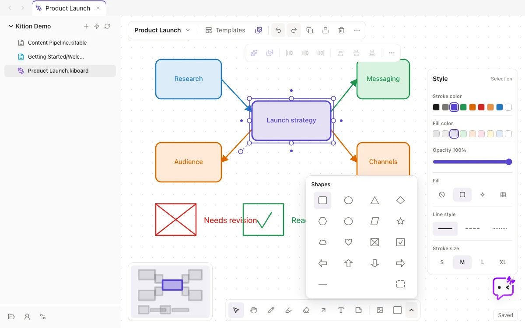The width and height of the screenshot is (525, 328).
Task: Lock the selected element
Action: click(x=325, y=30)
